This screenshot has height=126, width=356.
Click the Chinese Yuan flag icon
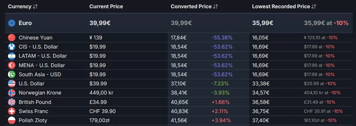click(x=12, y=37)
